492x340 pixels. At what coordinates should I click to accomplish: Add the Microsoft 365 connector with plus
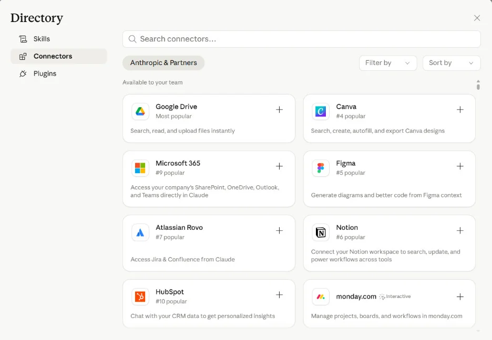(279, 166)
